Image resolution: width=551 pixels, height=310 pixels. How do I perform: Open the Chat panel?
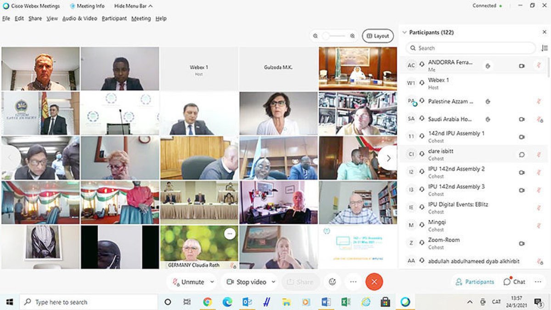coord(514,282)
